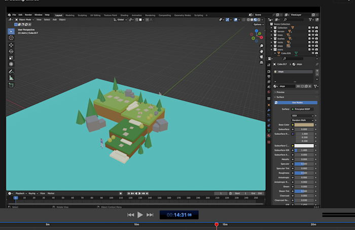Toggle visibility of the bushes collection
The width and height of the screenshot is (355, 230).
[312, 39]
